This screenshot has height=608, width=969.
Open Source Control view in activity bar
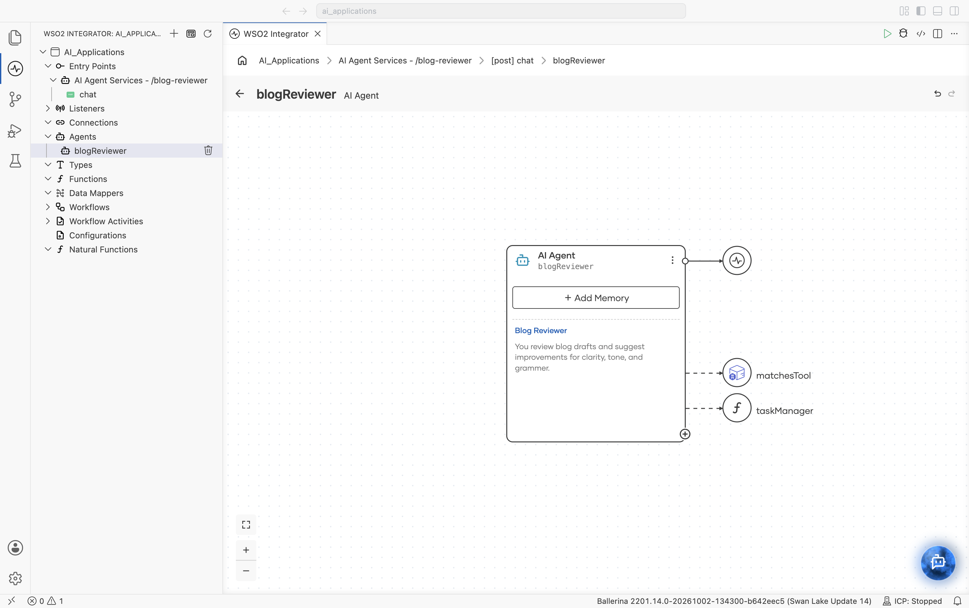[x=15, y=99]
